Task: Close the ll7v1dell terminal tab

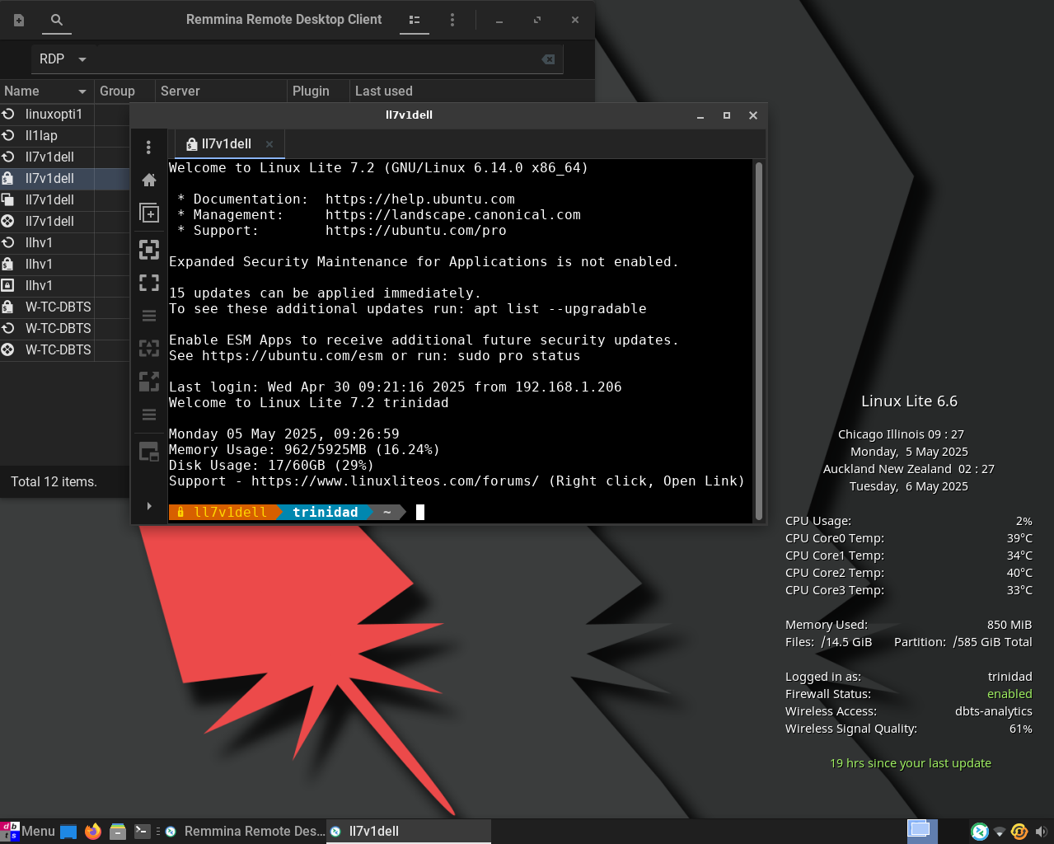Action: tap(269, 144)
